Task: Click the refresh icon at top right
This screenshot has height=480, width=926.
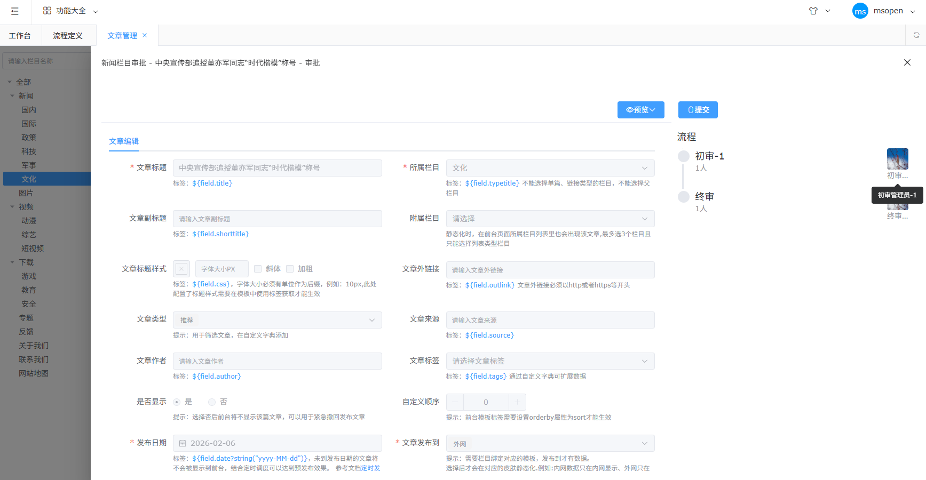Action: coord(916,35)
